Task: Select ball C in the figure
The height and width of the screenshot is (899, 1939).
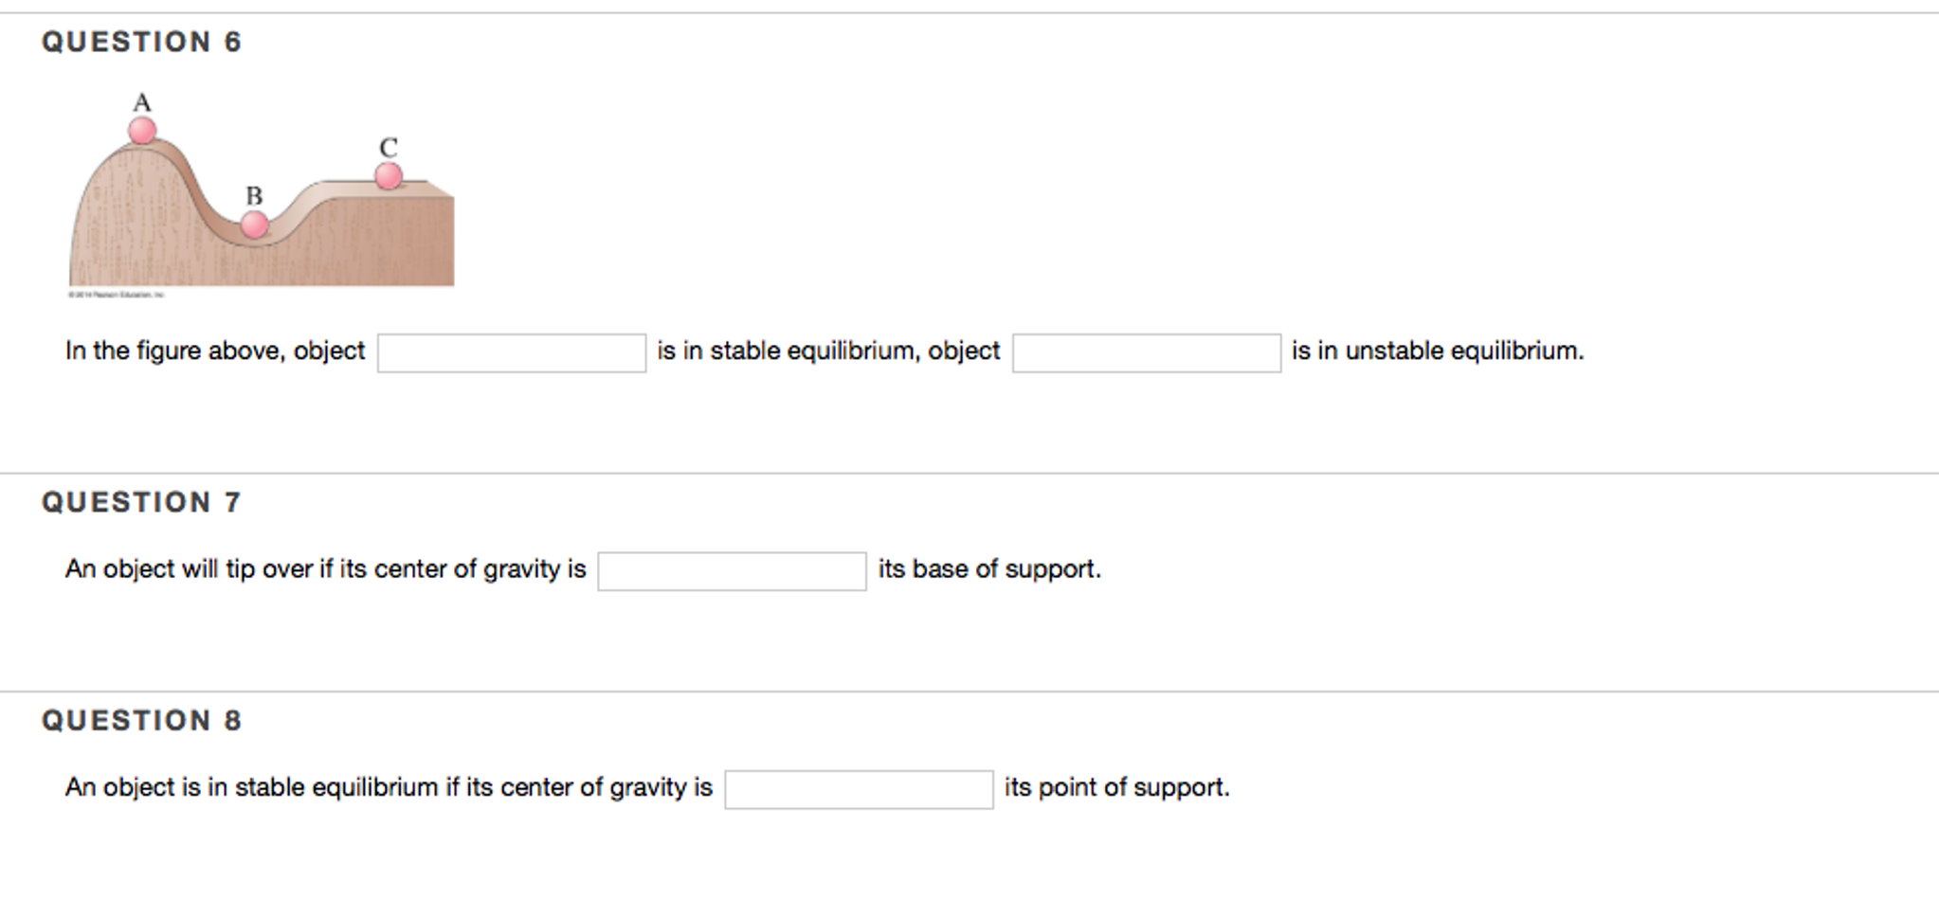Action: tap(387, 174)
